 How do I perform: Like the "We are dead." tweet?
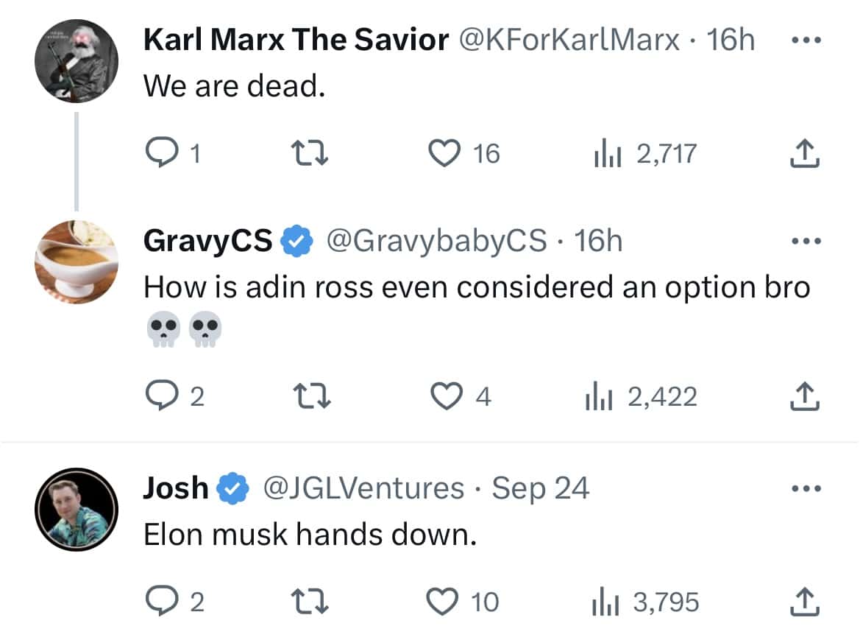[x=443, y=154]
